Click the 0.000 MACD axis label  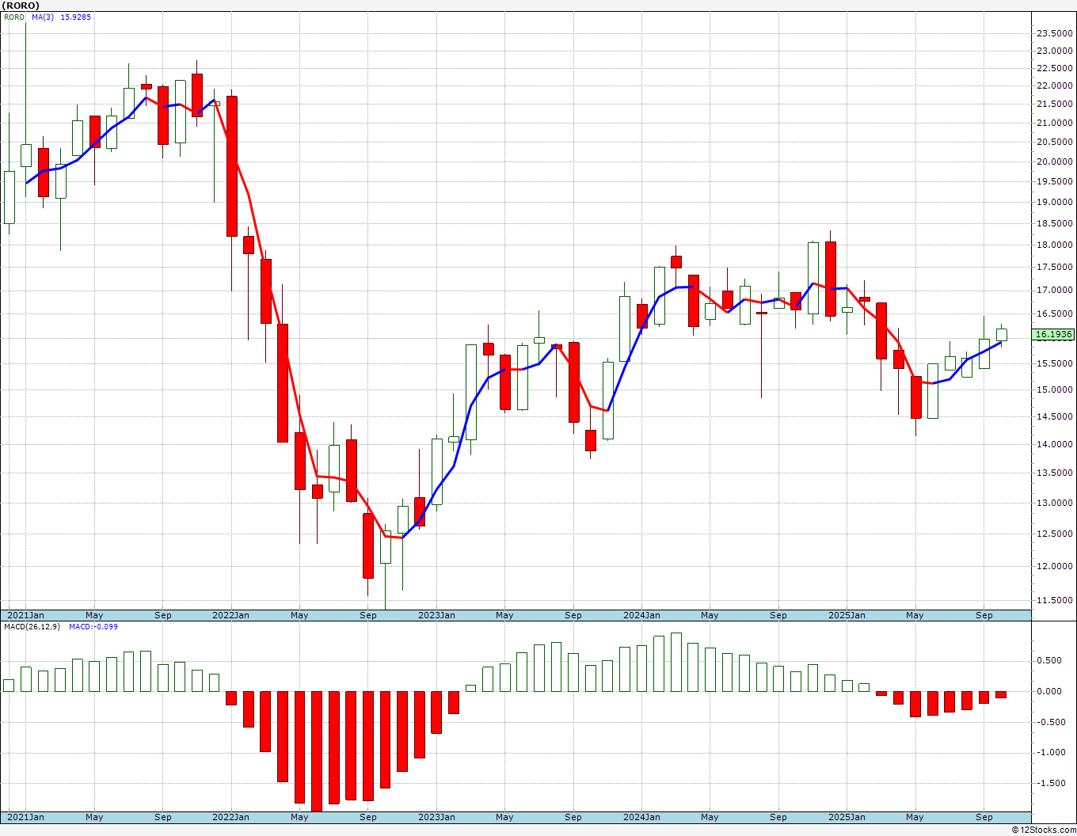pyautogui.click(x=1050, y=691)
